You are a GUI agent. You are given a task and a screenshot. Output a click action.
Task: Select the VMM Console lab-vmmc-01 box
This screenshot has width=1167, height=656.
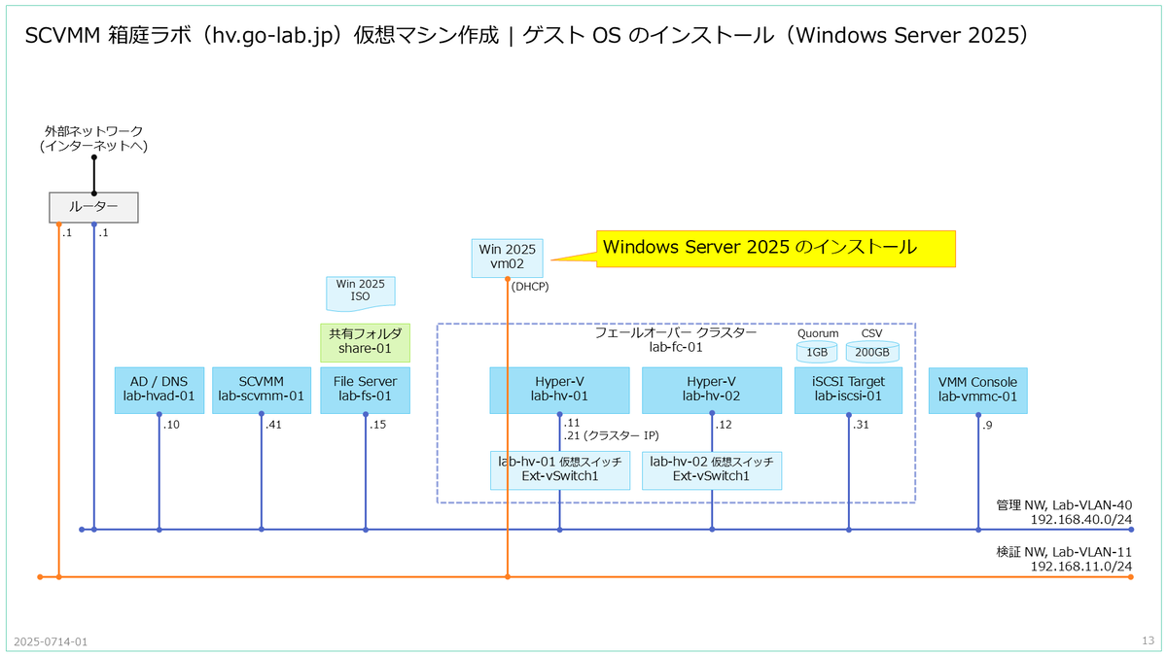[x=978, y=390]
